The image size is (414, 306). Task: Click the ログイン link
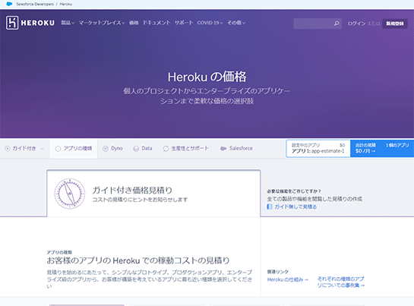356,24
